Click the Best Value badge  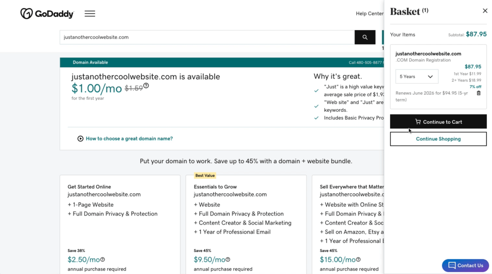205,176
